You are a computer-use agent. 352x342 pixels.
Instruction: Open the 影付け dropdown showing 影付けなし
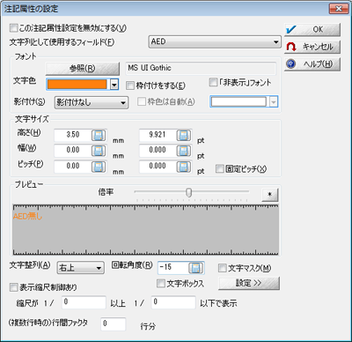[x=92, y=102]
